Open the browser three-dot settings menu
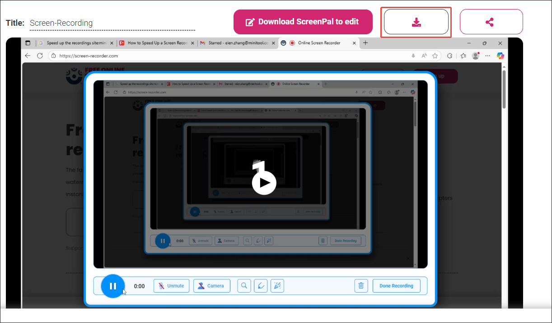The width and height of the screenshot is (552, 323). pos(487,56)
